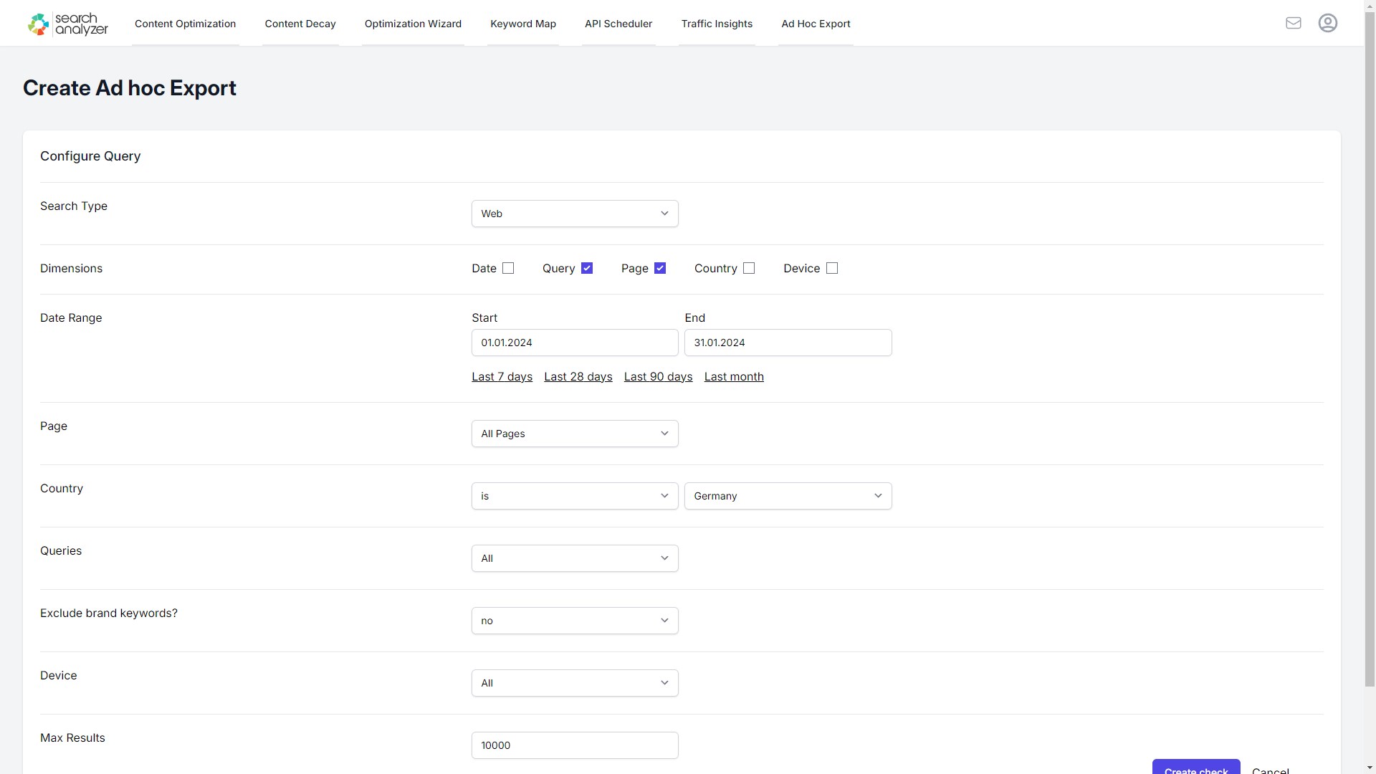Open the Exclude brand keywords dropdown
The image size is (1376, 774).
click(x=574, y=621)
